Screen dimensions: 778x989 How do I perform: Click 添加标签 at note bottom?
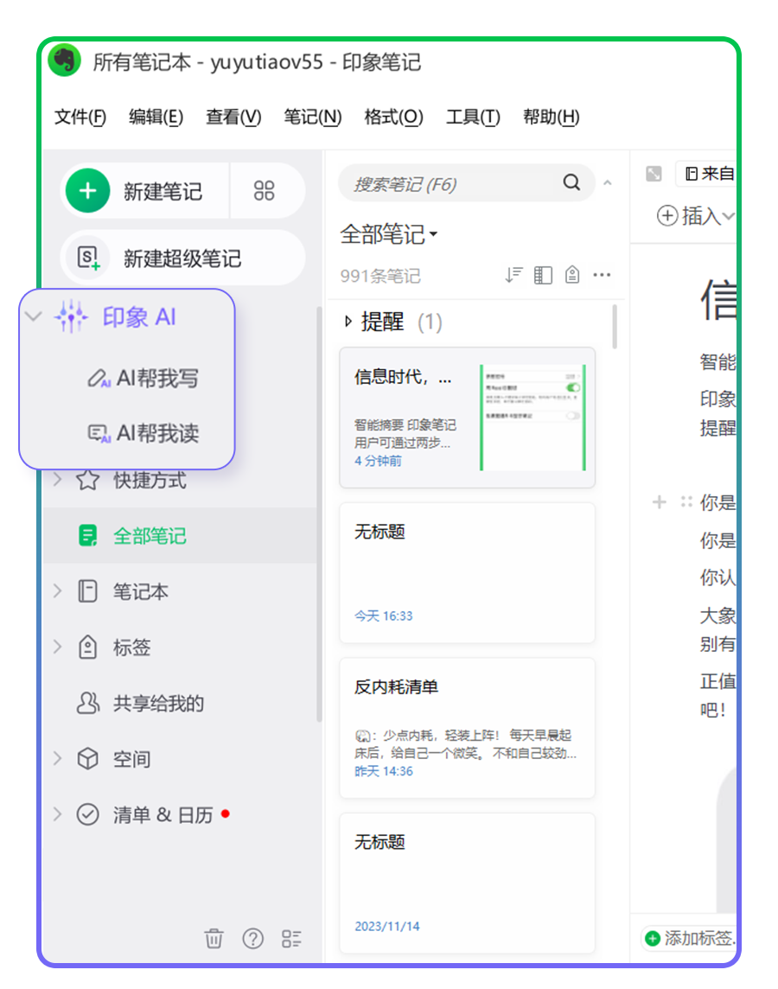point(688,938)
